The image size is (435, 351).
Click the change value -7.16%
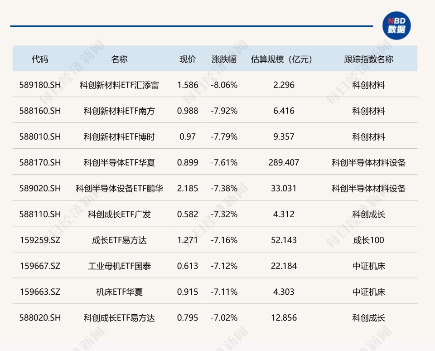tap(224, 240)
